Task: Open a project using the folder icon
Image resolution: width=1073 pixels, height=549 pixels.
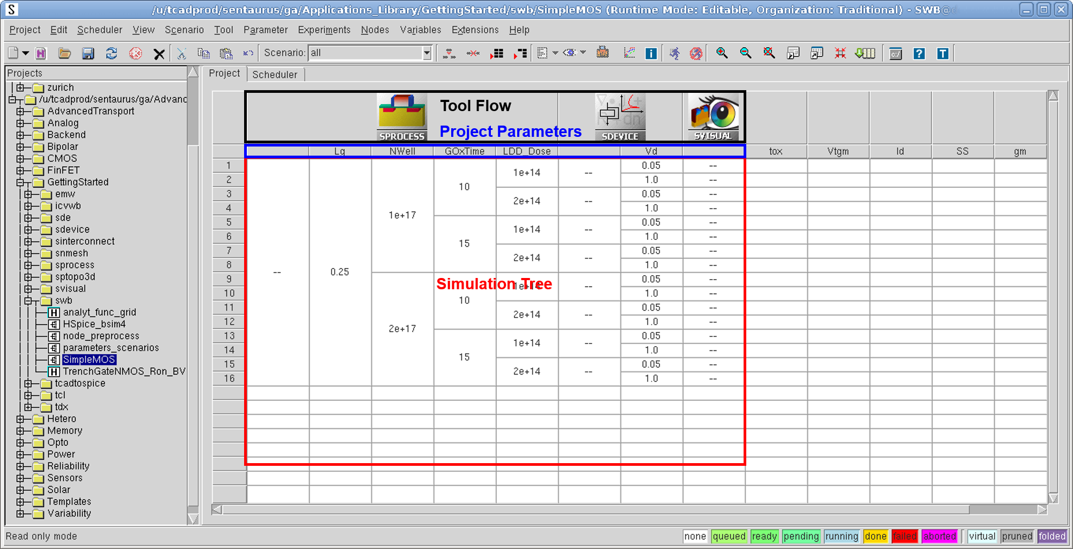Action: (x=64, y=53)
